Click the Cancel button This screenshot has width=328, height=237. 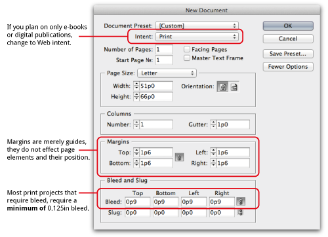[288, 39]
